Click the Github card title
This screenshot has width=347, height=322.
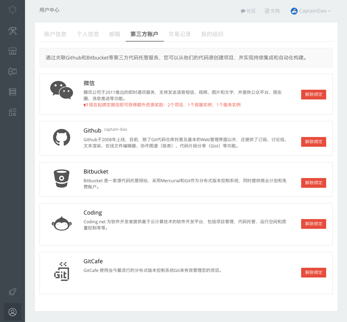coord(92,130)
